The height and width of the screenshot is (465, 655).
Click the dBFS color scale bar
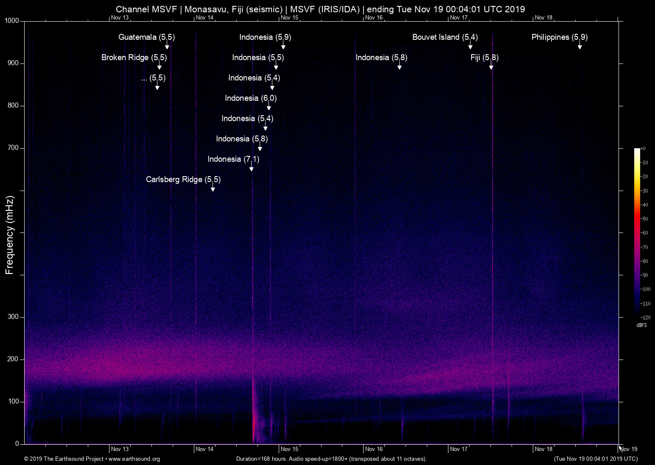tap(637, 233)
